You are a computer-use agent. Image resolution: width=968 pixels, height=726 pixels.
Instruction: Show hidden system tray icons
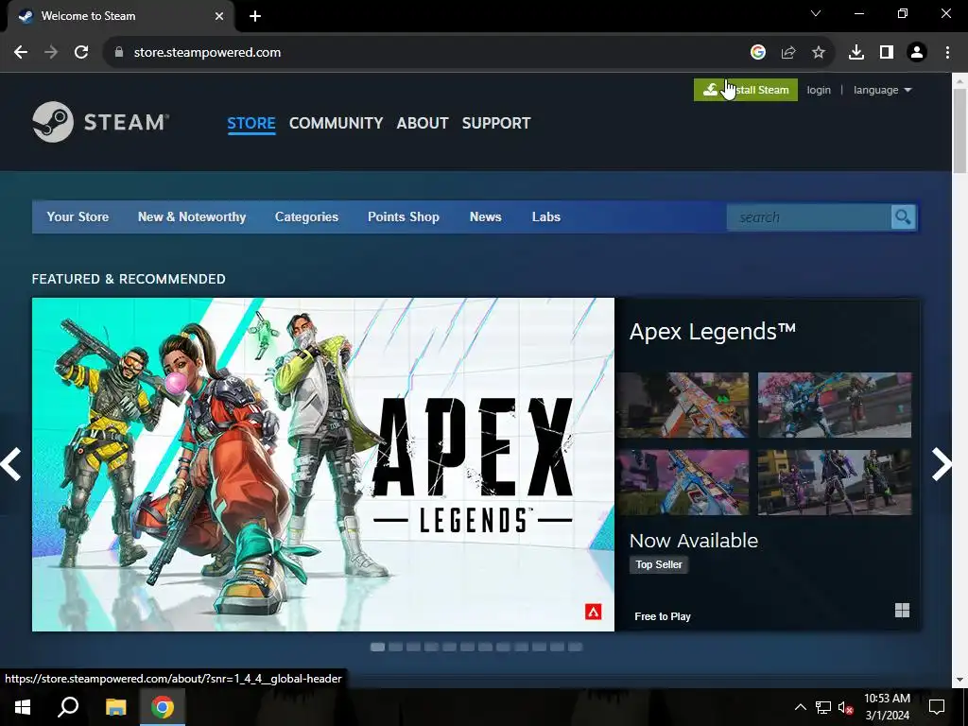pos(800,707)
